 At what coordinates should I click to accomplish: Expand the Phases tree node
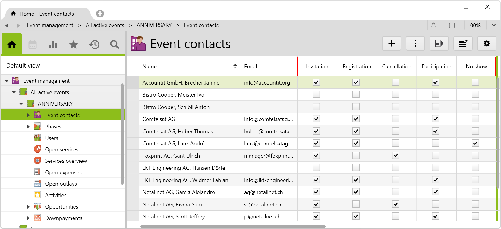click(28, 127)
